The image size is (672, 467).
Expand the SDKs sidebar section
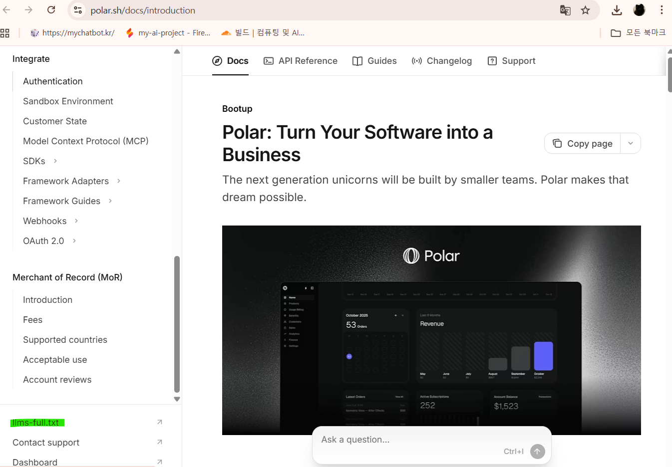[x=55, y=161]
